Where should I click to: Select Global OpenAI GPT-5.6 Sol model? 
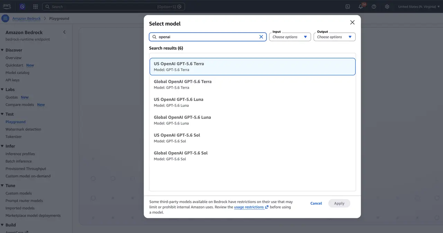[252, 156]
